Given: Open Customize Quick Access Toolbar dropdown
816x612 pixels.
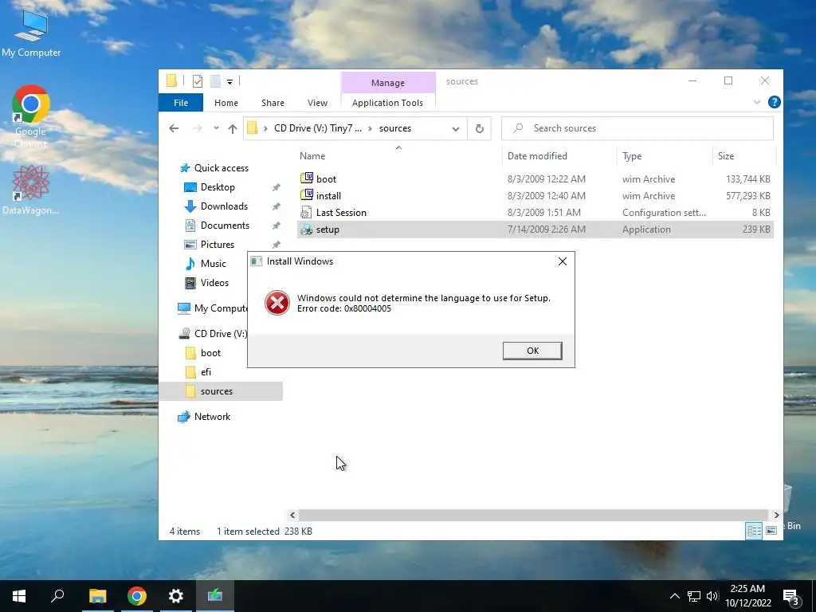Looking at the screenshot, I should (229, 82).
